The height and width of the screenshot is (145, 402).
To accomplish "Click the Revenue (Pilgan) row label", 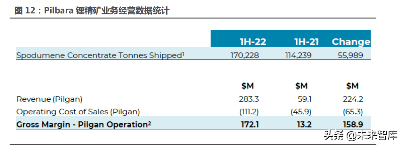I will 49,99.
